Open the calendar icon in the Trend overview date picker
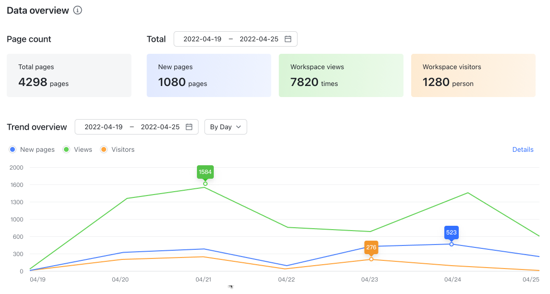This screenshot has height=294, width=550. click(x=189, y=126)
